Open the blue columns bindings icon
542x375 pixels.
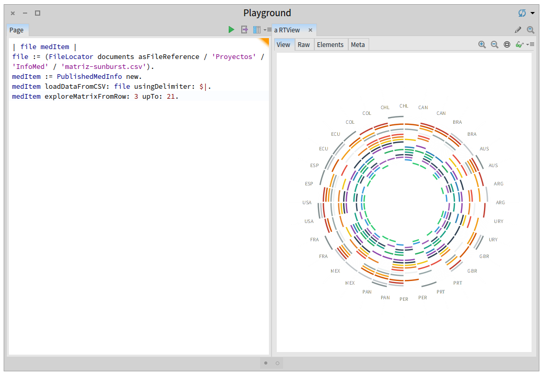pyautogui.click(x=256, y=30)
